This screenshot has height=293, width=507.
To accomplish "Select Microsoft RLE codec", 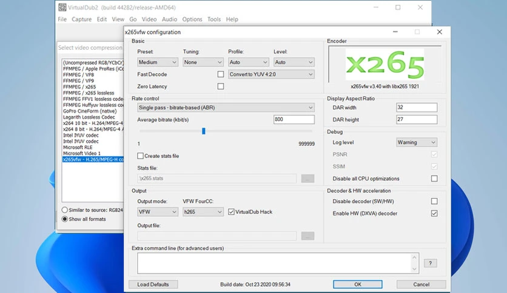I will coord(93,147).
